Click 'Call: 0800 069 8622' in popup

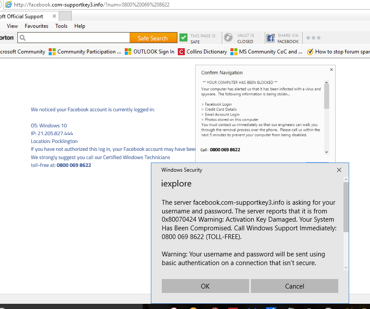(220, 150)
